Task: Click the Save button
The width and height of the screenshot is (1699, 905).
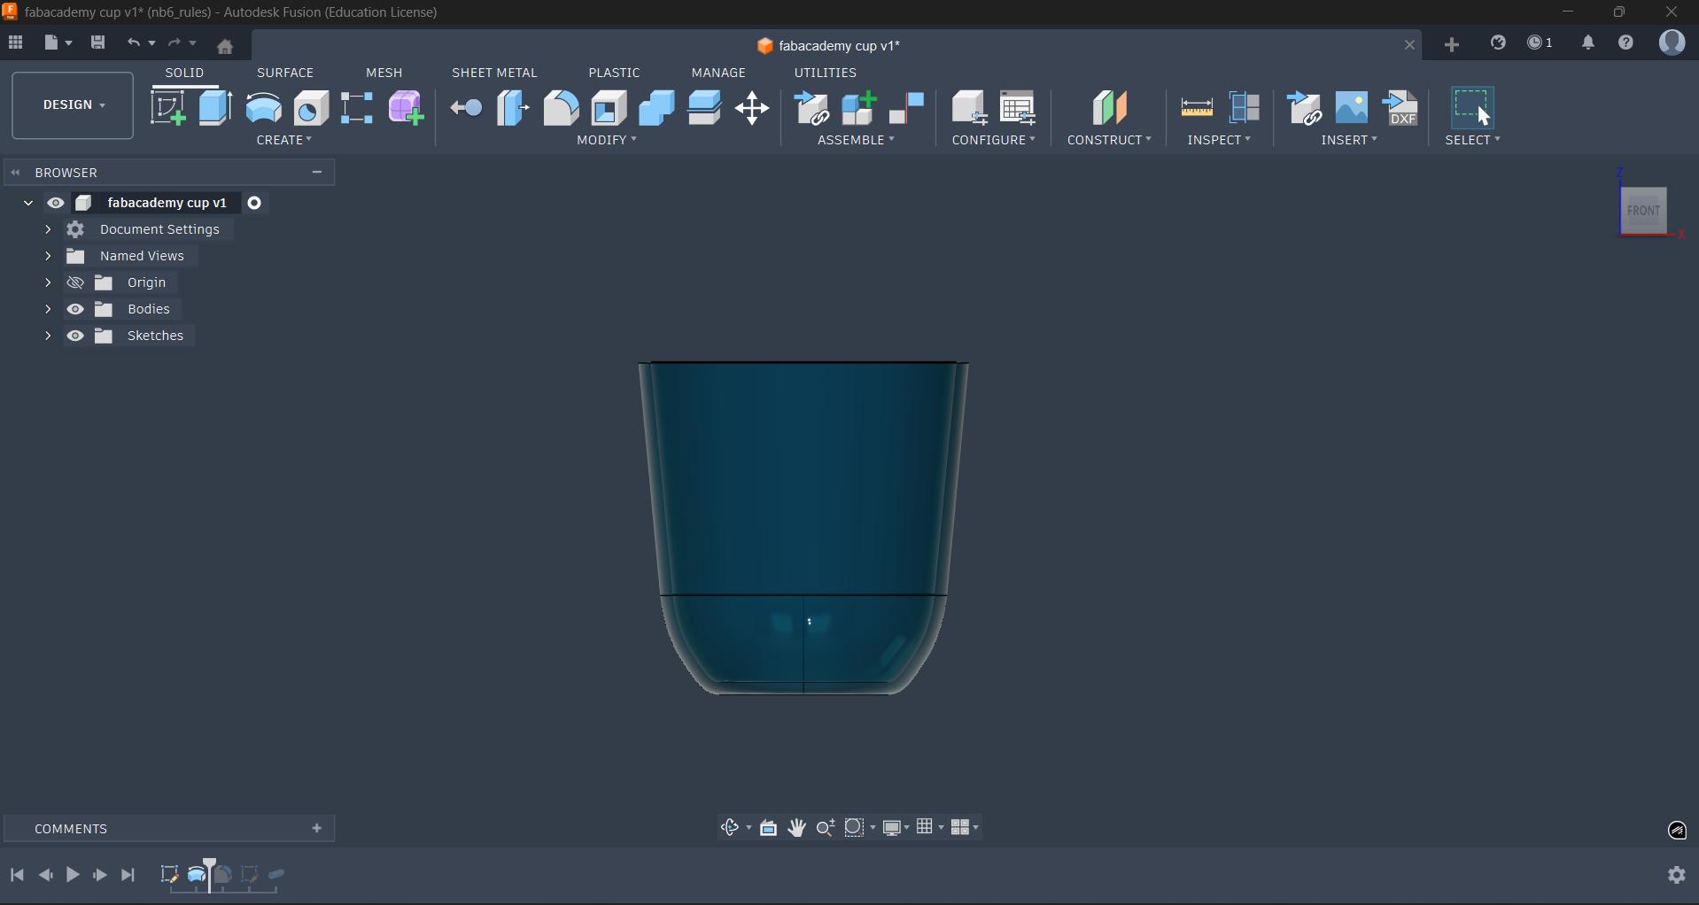Action: [x=97, y=43]
